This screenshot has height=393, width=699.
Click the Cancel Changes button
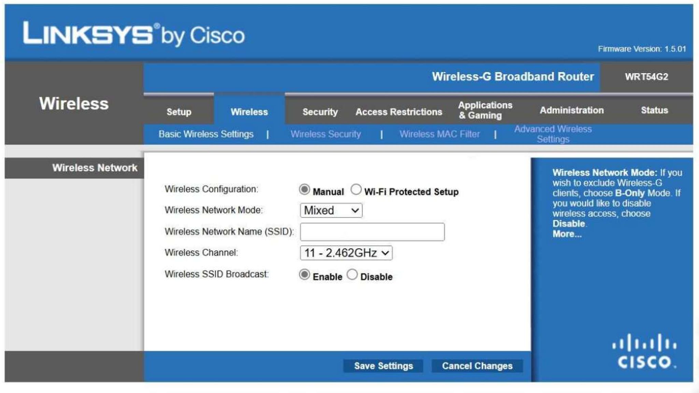[477, 365]
